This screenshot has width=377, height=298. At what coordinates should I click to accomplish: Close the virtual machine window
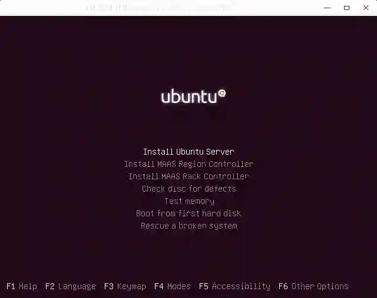366,8
